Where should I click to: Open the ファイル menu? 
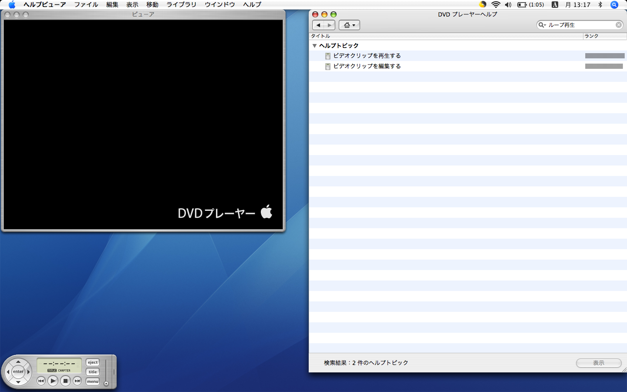point(86,5)
